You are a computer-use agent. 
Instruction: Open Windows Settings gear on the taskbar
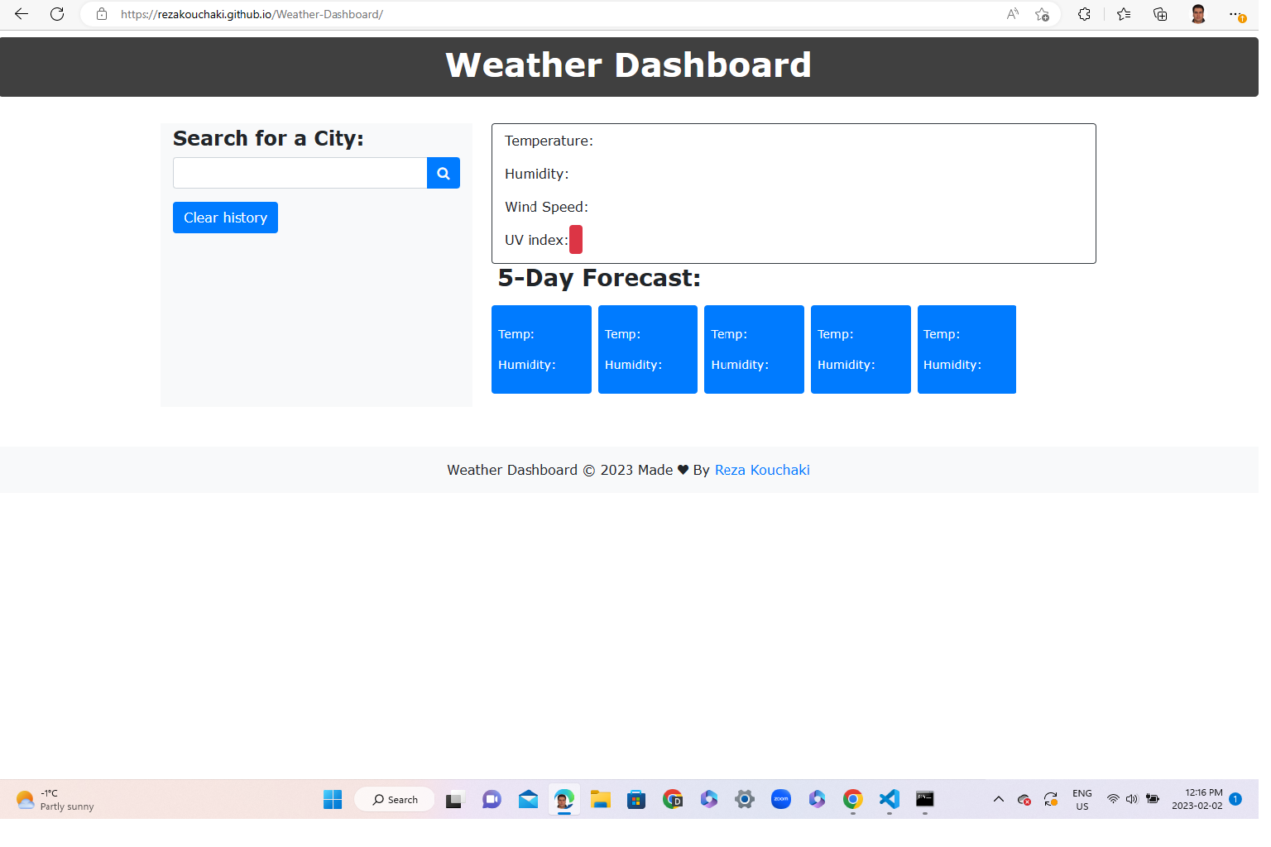click(x=744, y=799)
